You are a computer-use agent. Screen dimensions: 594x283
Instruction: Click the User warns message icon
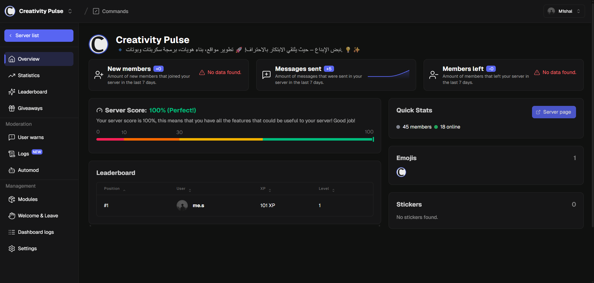(x=12, y=137)
